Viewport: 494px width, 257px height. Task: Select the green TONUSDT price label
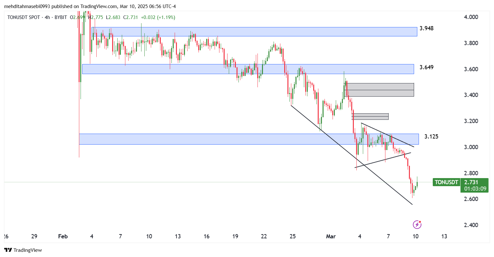click(446, 182)
